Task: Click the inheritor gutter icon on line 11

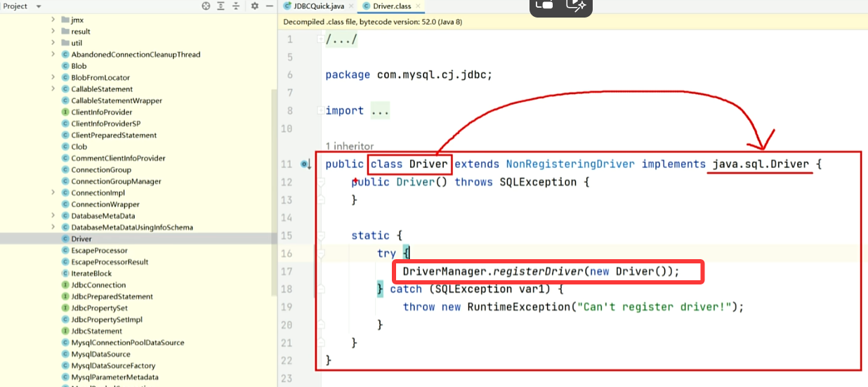Action: (x=305, y=164)
